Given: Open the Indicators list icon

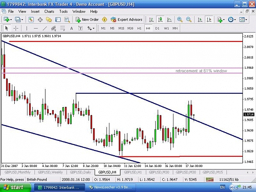Looking at the screenshot, I should click(x=220, y=20).
